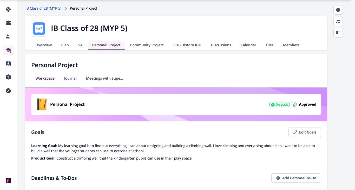Click the Approved thumbs-up icon
The height and width of the screenshot is (190, 355).
[x=294, y=104]
